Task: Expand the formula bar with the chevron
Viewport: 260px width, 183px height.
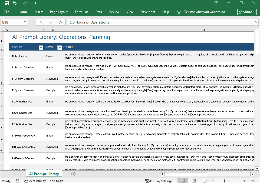Action: [x=256, y=22]
